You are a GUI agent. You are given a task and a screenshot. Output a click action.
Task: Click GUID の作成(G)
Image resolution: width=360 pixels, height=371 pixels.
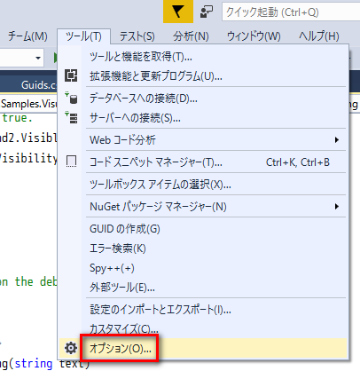click(x=202, y=229)
